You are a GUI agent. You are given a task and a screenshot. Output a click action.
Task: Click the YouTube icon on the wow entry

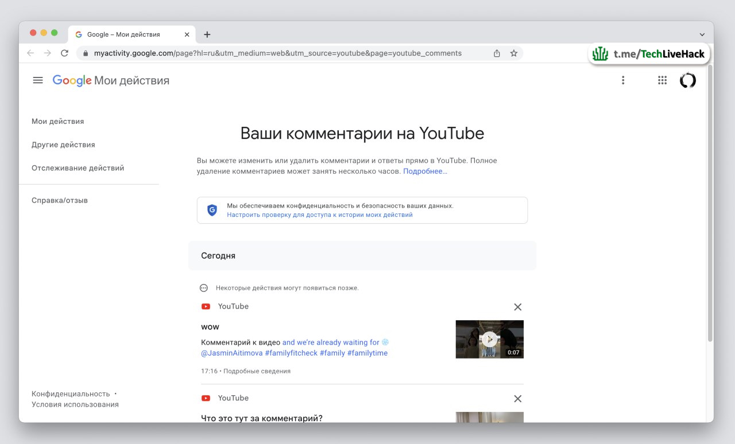(x=206, y=306)
